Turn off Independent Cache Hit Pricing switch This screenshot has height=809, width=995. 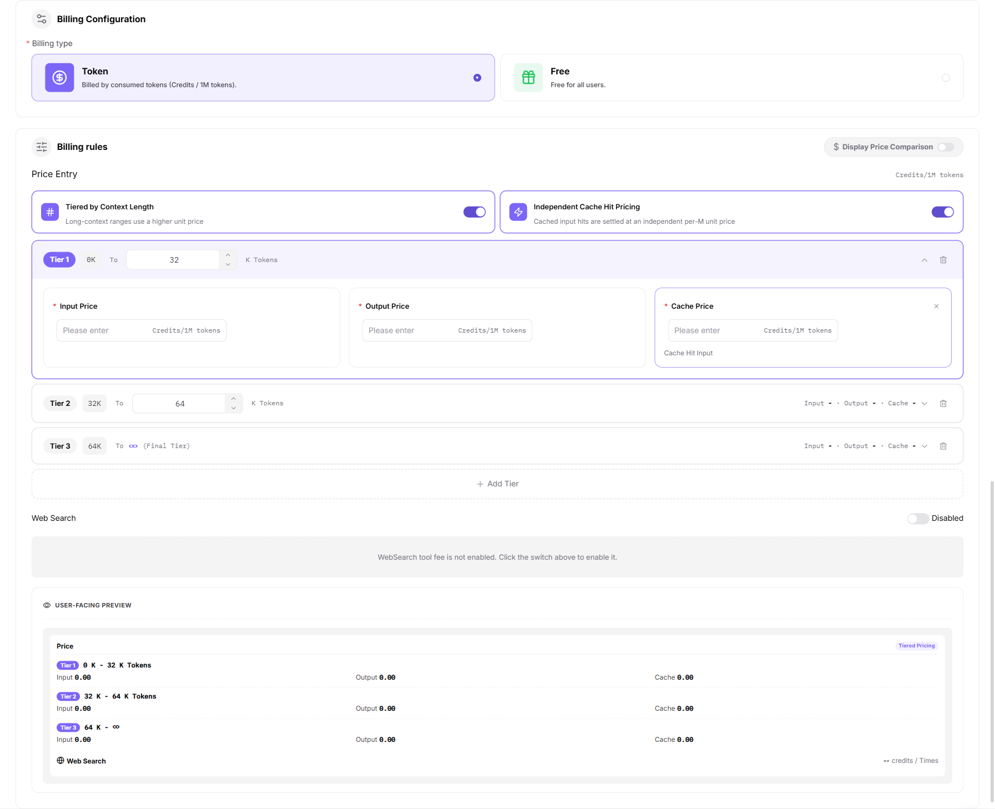943,212
